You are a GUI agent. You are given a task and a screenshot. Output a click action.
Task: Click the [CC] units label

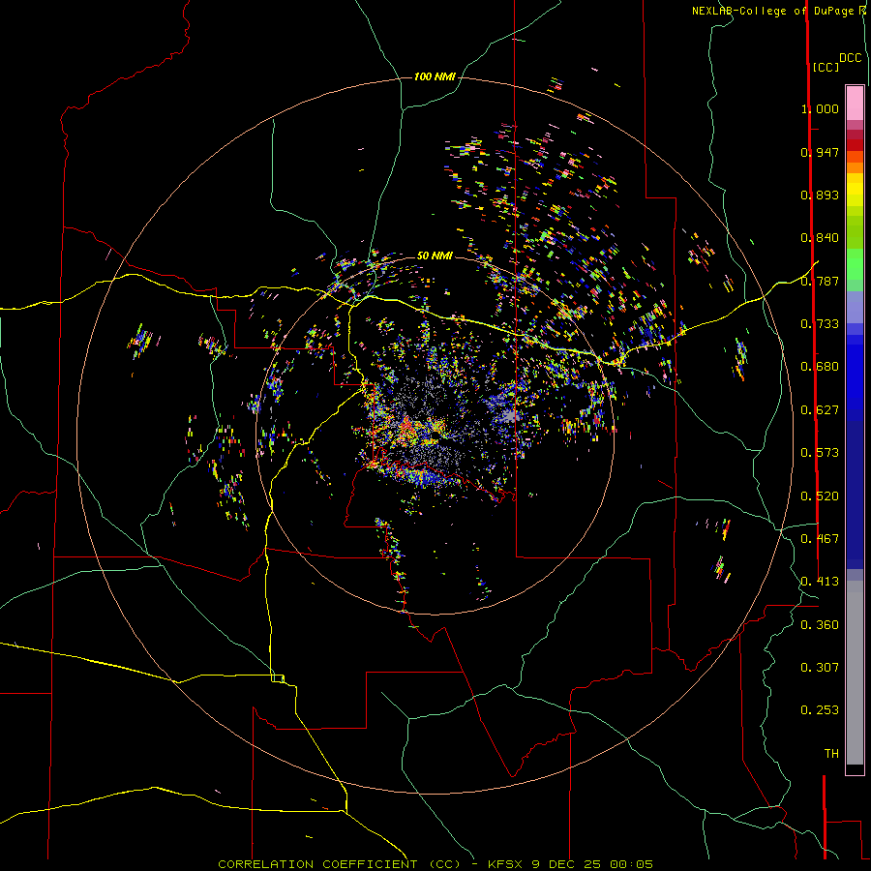pyautogui.click(x=826, y=67)
